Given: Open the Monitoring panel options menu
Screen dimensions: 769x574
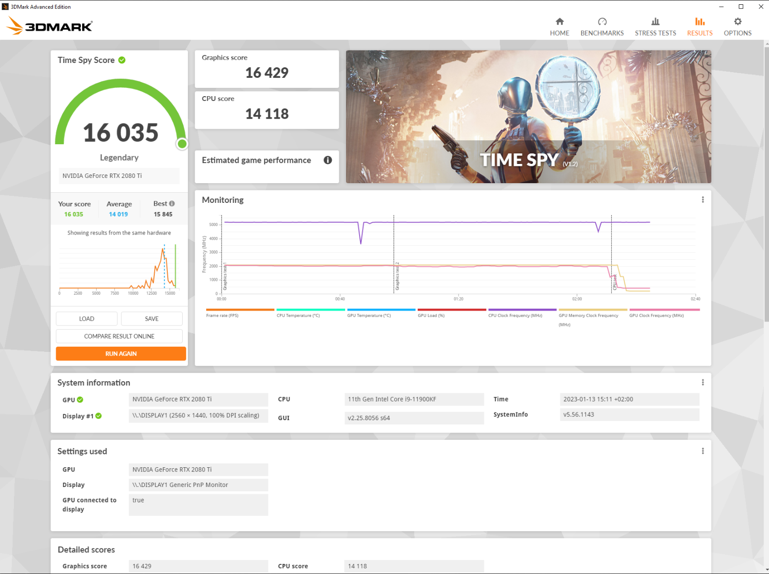Looking at the screenshot, I should click(703, 200).
